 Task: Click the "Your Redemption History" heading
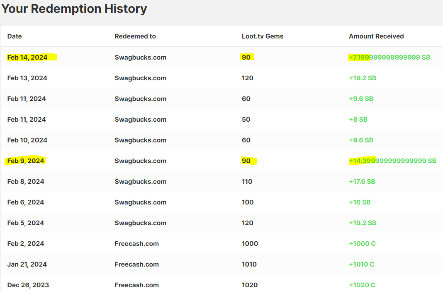pos(74,9)
